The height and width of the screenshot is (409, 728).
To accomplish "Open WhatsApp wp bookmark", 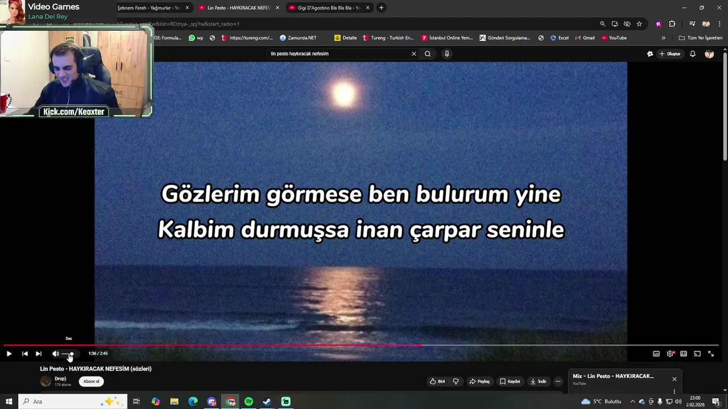I will (x=196, y=38).
